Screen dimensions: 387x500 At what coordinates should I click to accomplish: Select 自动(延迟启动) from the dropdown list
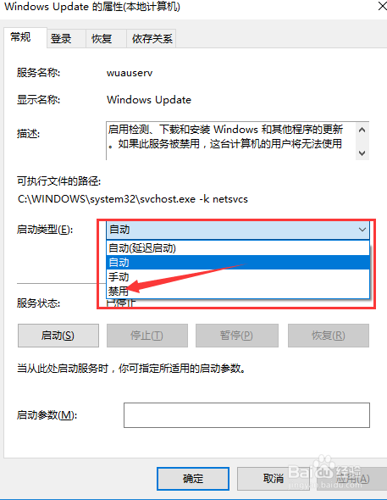pyautogui.click(x=238, y=248)
